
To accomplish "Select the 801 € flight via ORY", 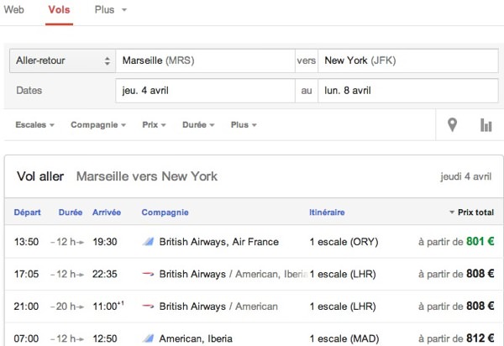I will click(254, 242).
